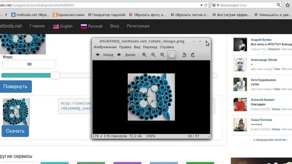This screenshot has width=292, height=164.
Task: Click Саша Плотник avatar
Action: coord(240,124)
